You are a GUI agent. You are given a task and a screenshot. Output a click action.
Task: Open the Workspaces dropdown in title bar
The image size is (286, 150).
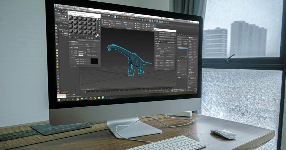(x=81, y=8)
